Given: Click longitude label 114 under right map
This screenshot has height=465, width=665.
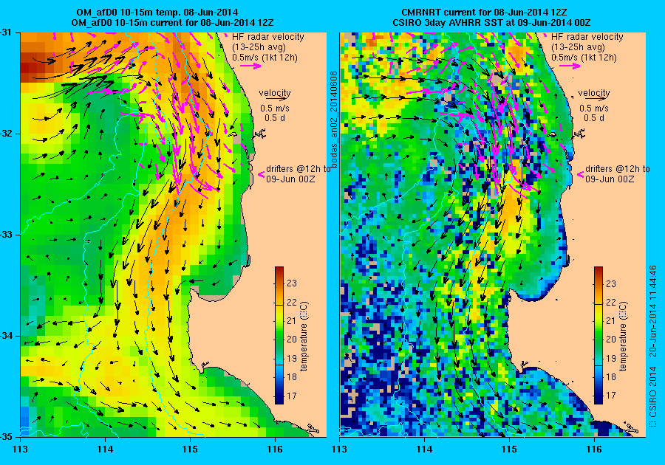Looking at the screenshot, I should pyautogui.click(x=425, y=449).
